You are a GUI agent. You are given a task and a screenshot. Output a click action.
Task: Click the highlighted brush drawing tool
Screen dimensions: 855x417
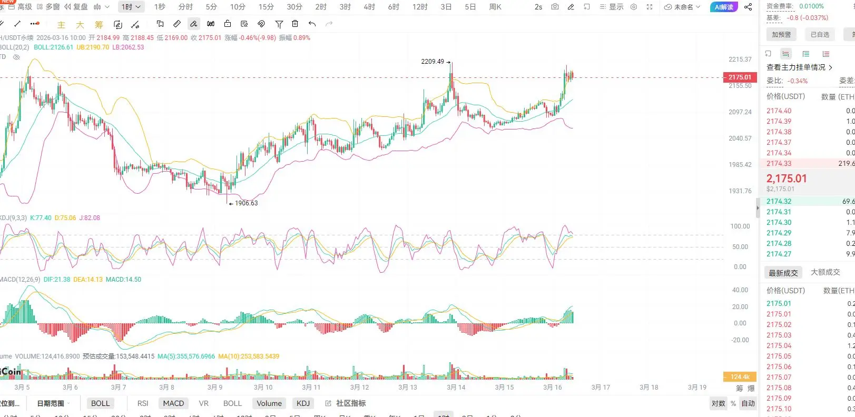coord(194,24)
